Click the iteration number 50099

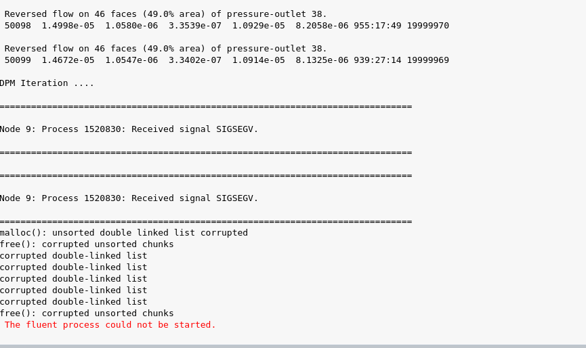pos(18,60)
